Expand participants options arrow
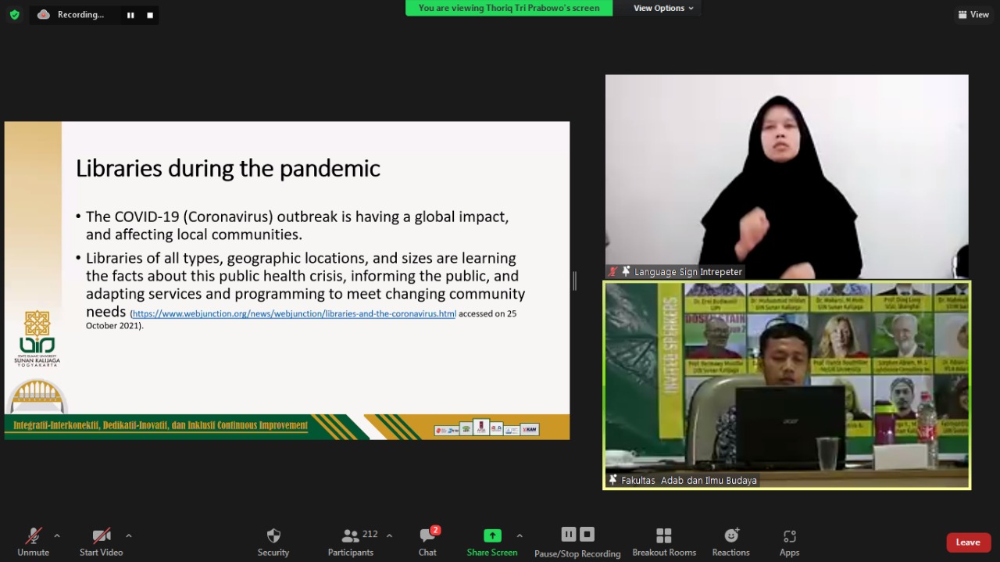This screenshot has height=562, width=1000. coord(390,536)
